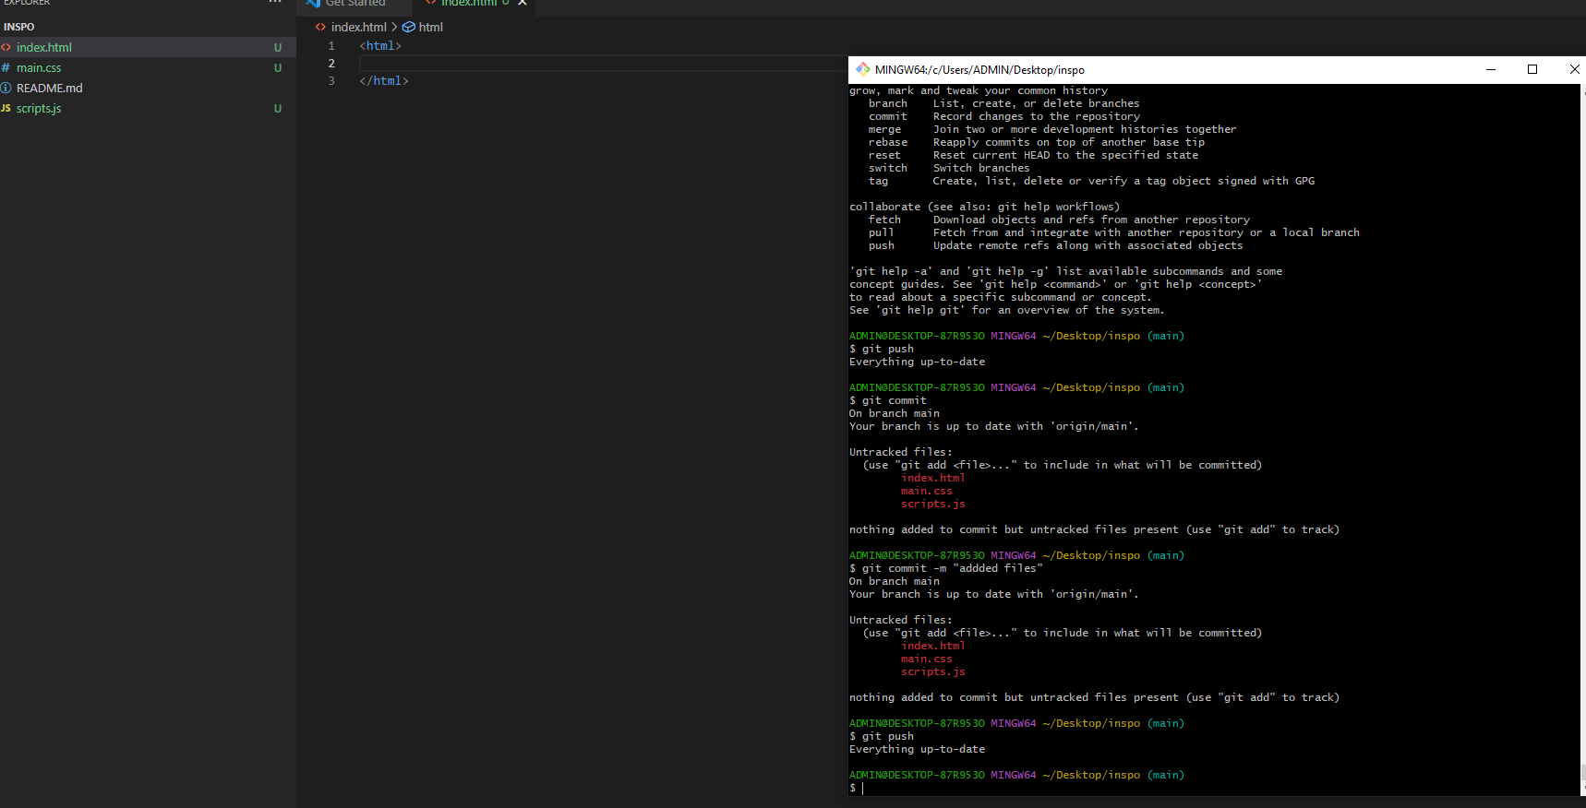Click the 'switch Switch branches' help line
1586x808 pixels.
pos(949,168)
